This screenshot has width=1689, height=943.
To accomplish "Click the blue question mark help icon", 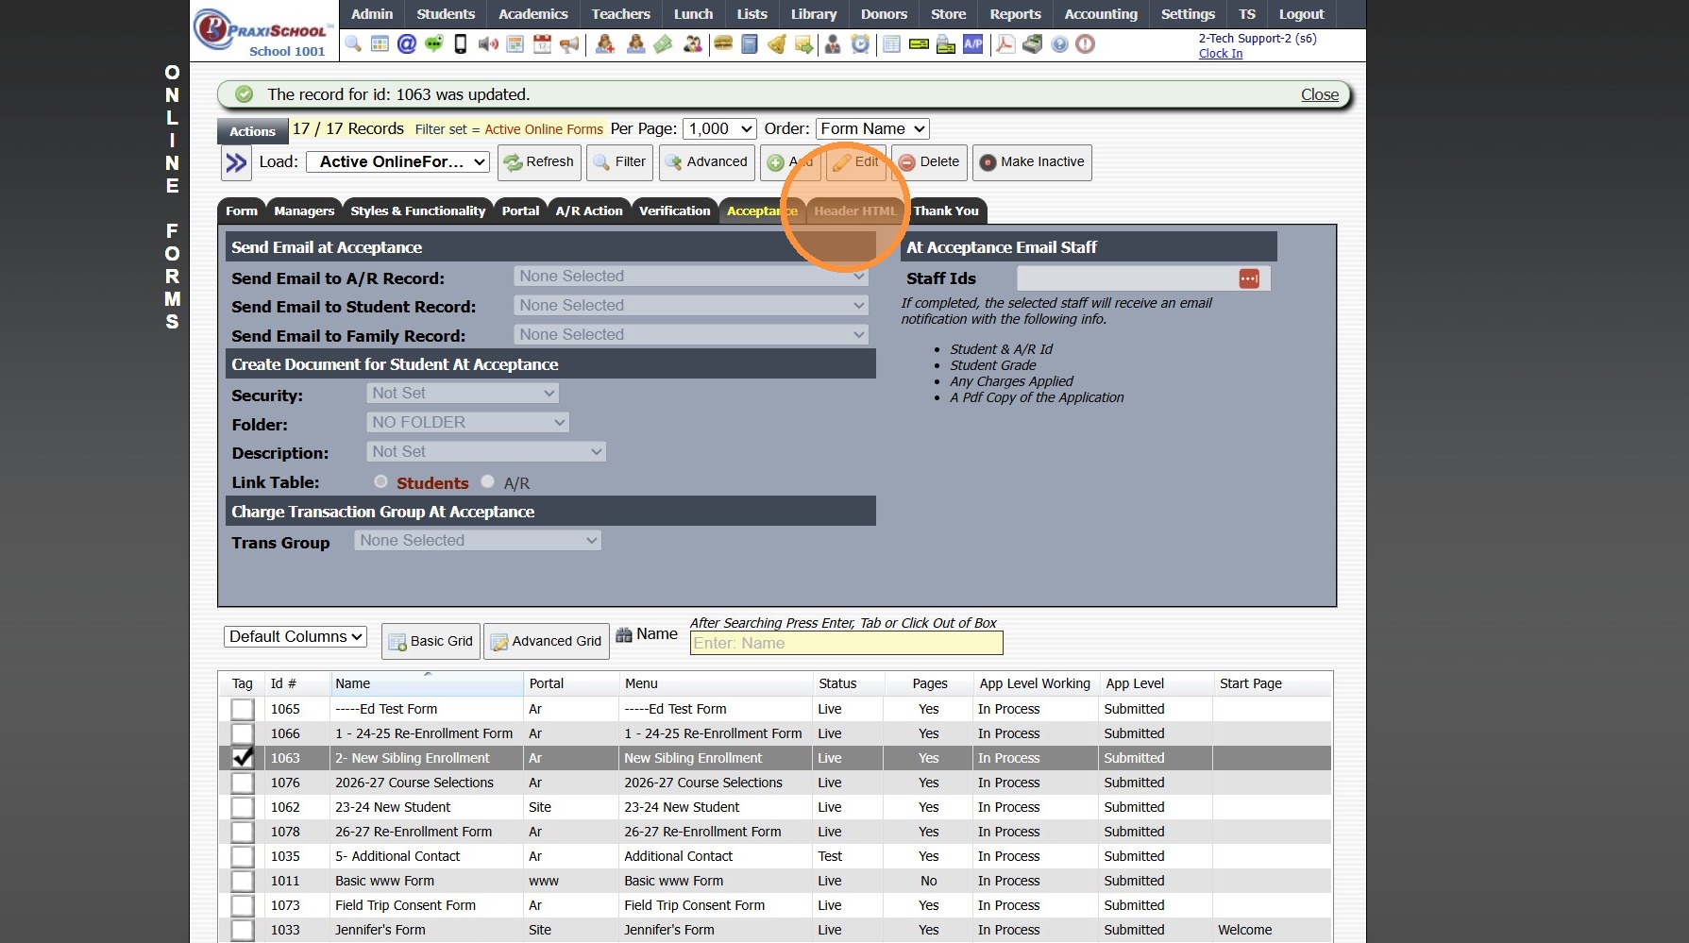I will tap(1059, 43).
